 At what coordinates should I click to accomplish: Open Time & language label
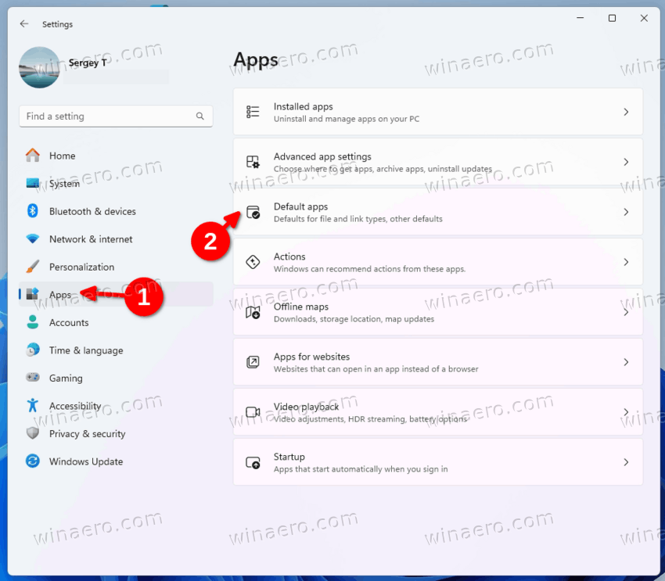point(86,350)
